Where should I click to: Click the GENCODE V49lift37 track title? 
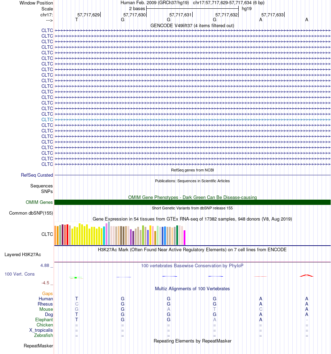192,26
